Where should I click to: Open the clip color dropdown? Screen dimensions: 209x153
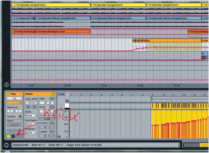coord(14,103)
